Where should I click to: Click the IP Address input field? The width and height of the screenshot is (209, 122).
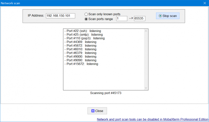(61, 16)
